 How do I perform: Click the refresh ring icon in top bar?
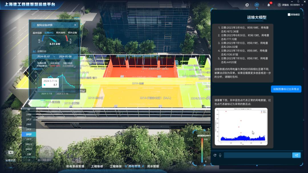point(247,5)
